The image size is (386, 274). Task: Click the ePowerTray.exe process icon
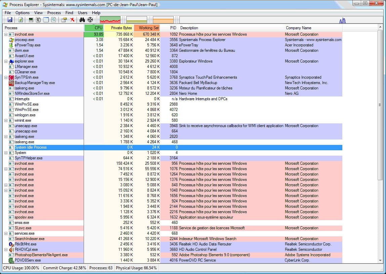point(11,45)
